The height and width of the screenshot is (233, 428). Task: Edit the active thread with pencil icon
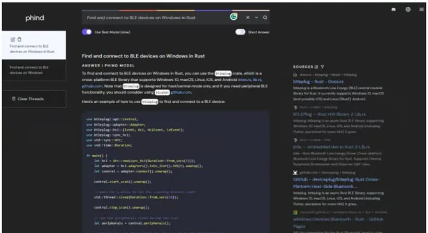tap(13, 40)
